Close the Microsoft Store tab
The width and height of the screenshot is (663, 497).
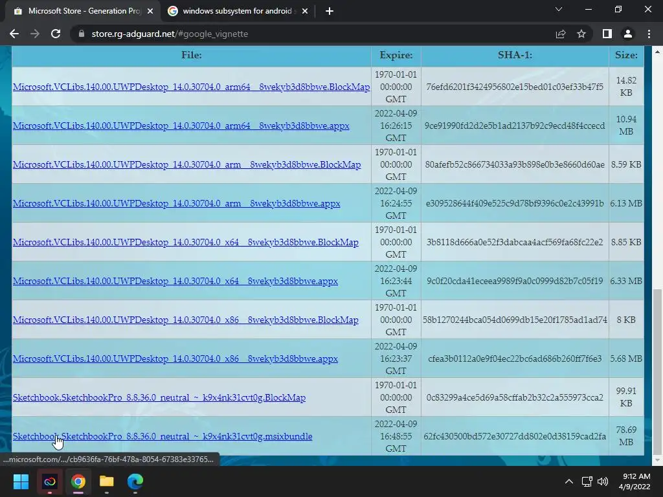150,11
